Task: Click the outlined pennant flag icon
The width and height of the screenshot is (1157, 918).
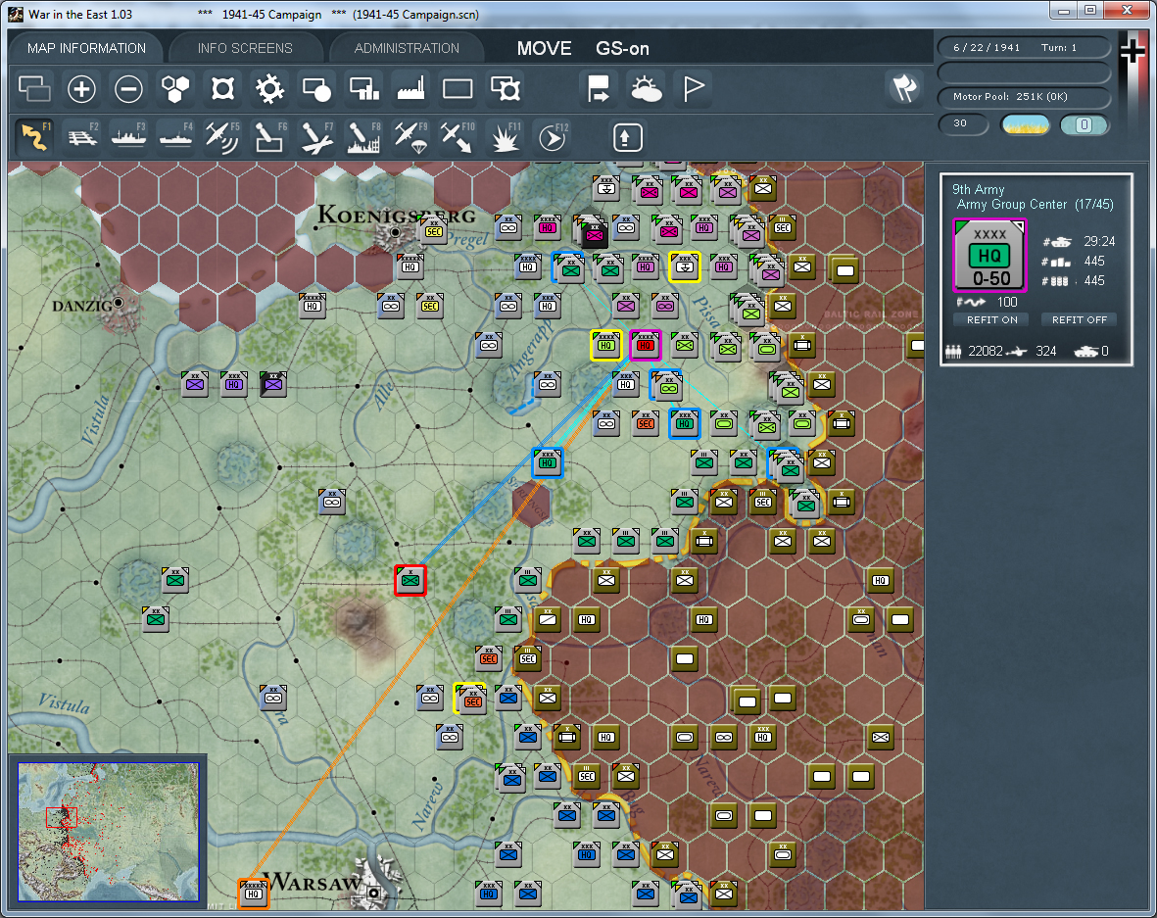Action: [694, 89]
